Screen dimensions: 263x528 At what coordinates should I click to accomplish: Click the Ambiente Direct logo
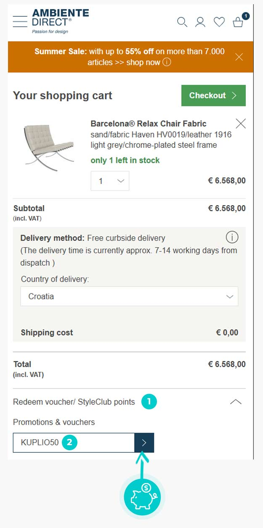60,21
